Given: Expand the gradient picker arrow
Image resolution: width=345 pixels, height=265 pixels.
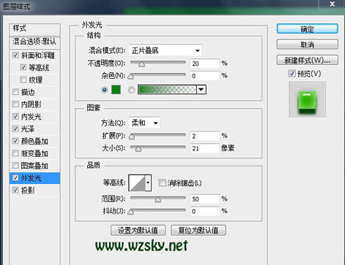Looking at the screenshot, I should (201, 90).
